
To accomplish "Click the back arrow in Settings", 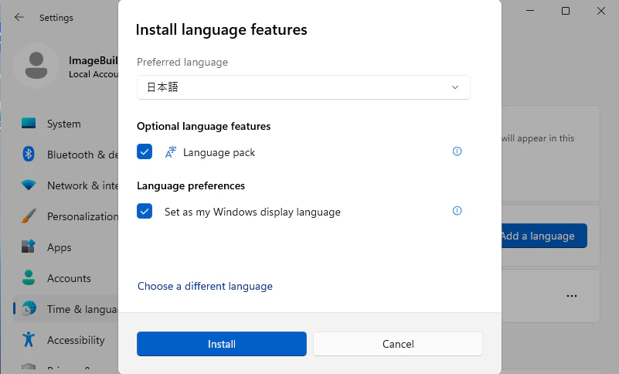I will (19, 17).
